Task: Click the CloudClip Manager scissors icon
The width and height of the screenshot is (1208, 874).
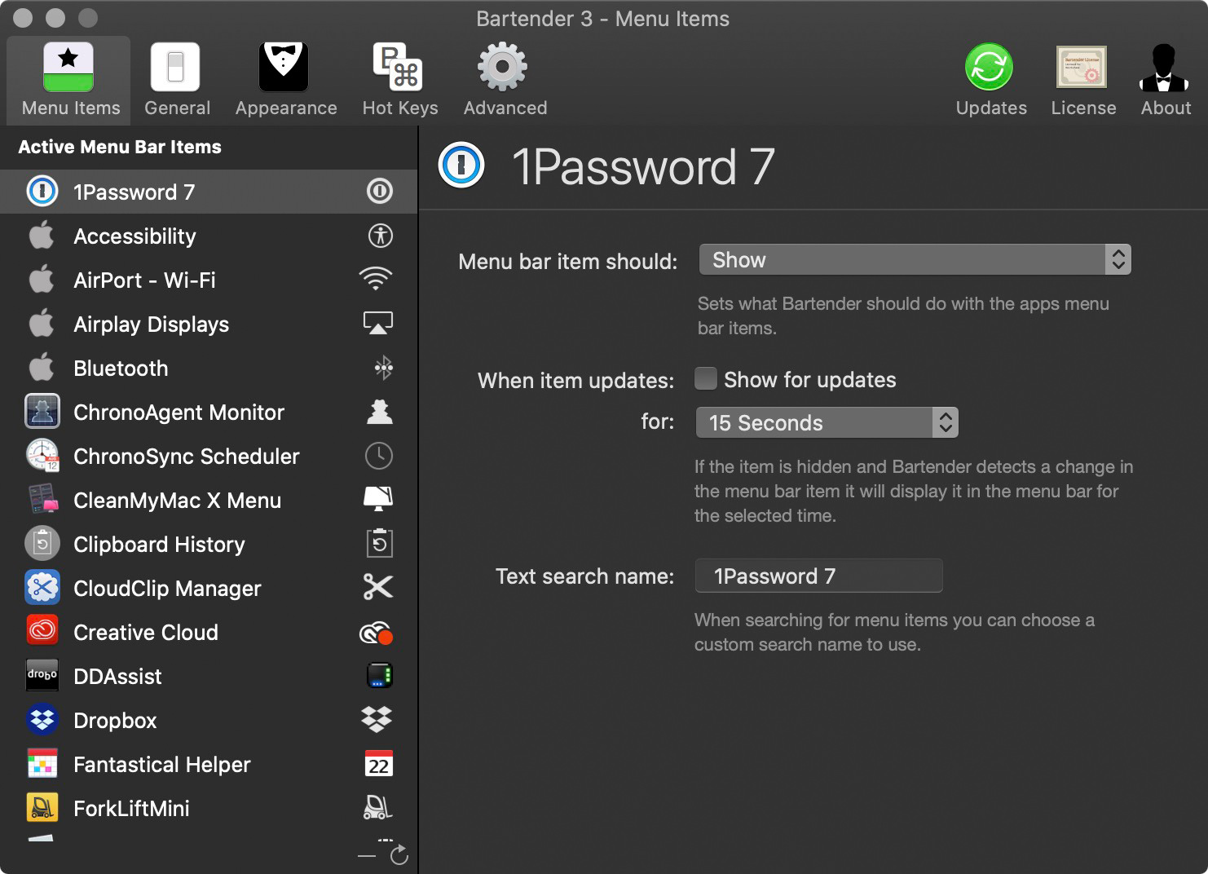Action: tap(378, 588)
